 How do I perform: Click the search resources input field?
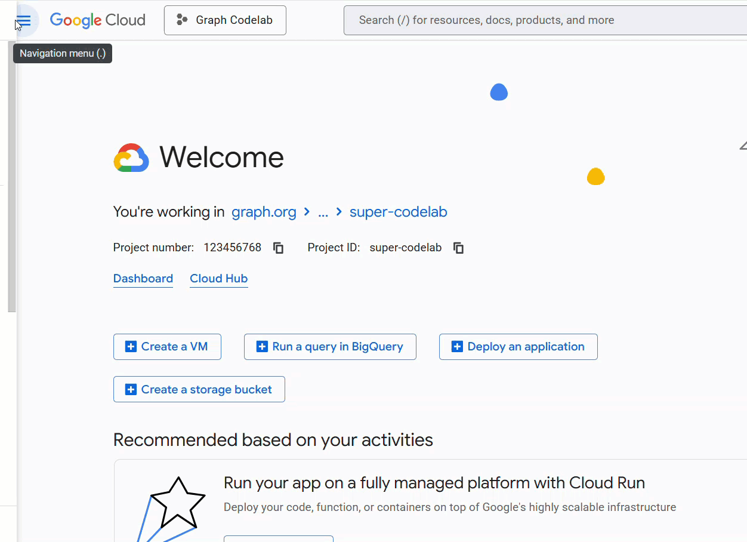(537, 20)
